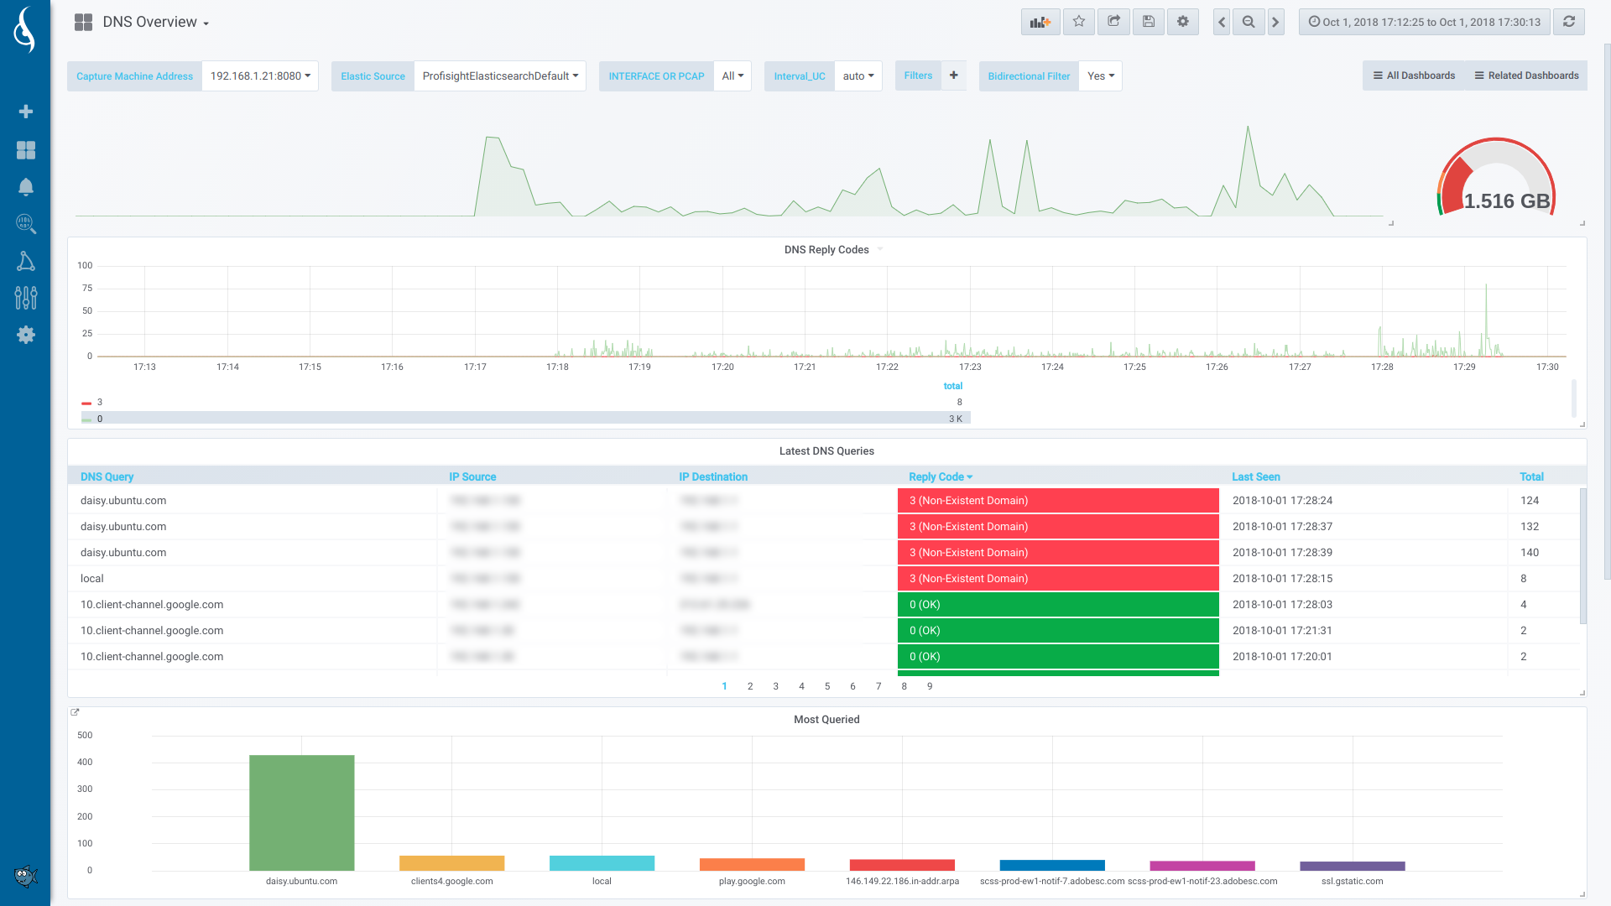
Task: Open dashboard settings cog in top toolbar
Action: pyautogui.click(x=1182, y=22)
